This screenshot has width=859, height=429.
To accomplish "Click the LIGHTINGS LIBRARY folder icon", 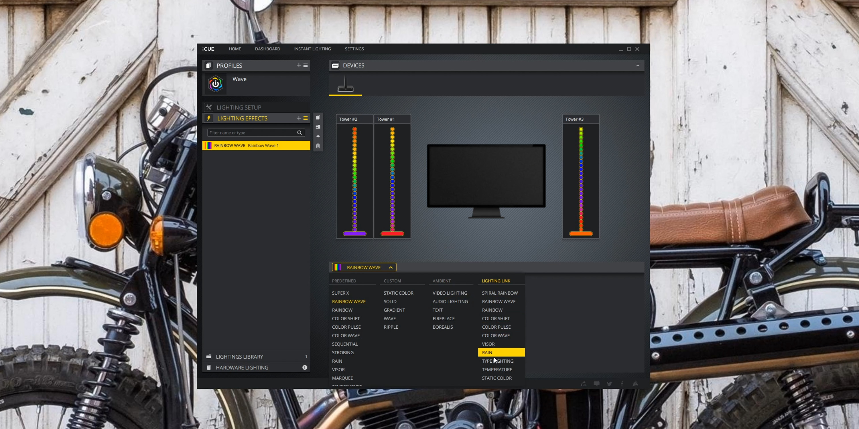I will point(209,356).
